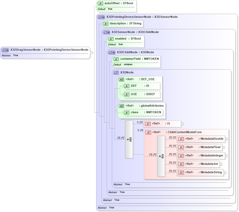This screenshot has width=239, height=212.
Task: Click the E icon of IS reference
Action: coord(148,124)
